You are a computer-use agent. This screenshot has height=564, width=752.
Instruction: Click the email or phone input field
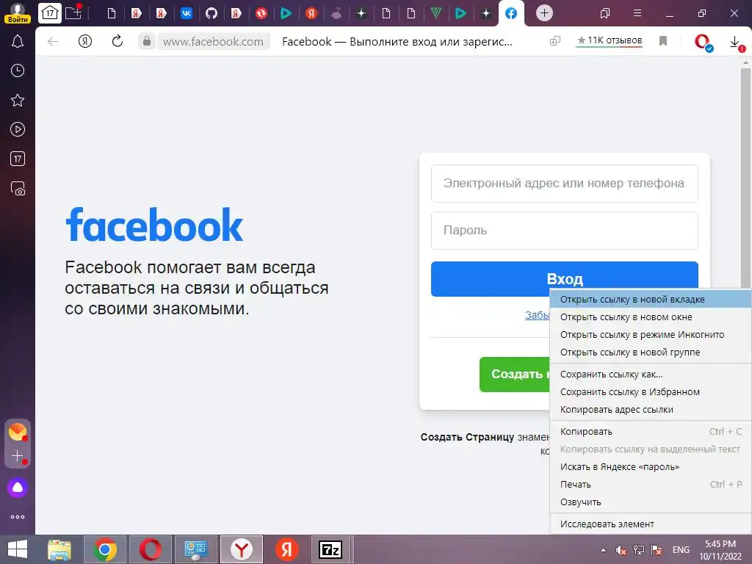564,183
